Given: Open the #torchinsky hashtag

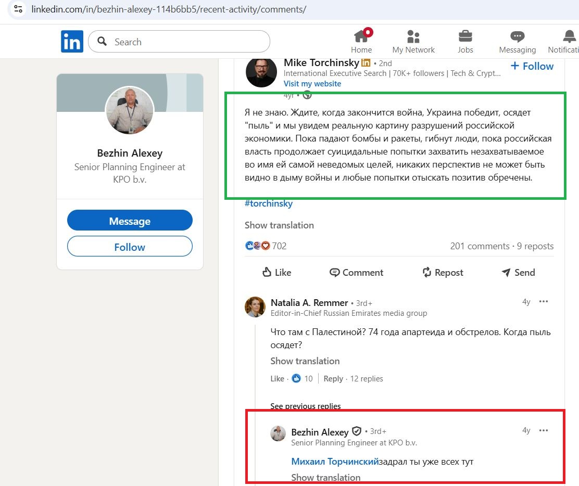Looking at the screenshot, I should click(269, 203).
